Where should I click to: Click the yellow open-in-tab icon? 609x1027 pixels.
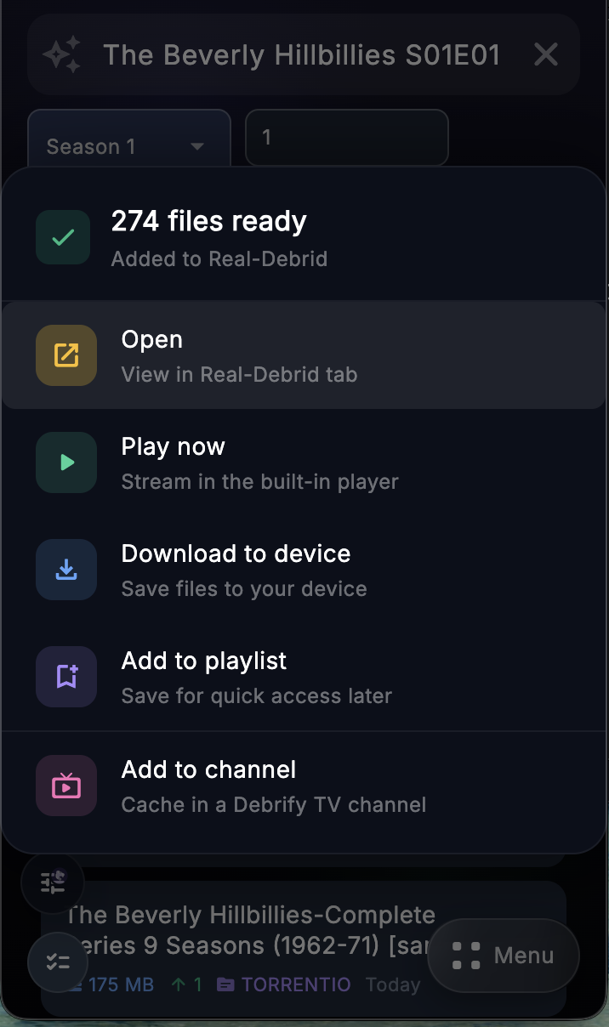tap(65, 355)
